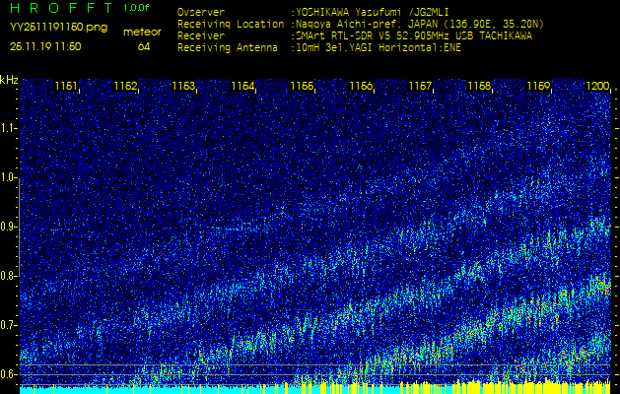Click the 1159 time marker
The width and height of the screenshot is (620, 394).
[x=538, y=86]
